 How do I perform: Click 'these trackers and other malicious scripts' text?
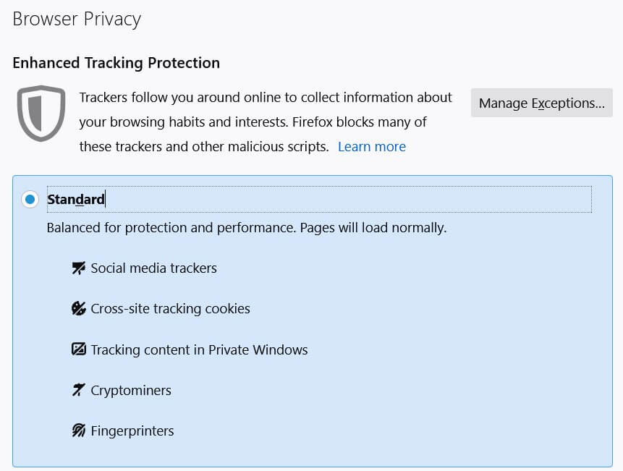[204, 147]
